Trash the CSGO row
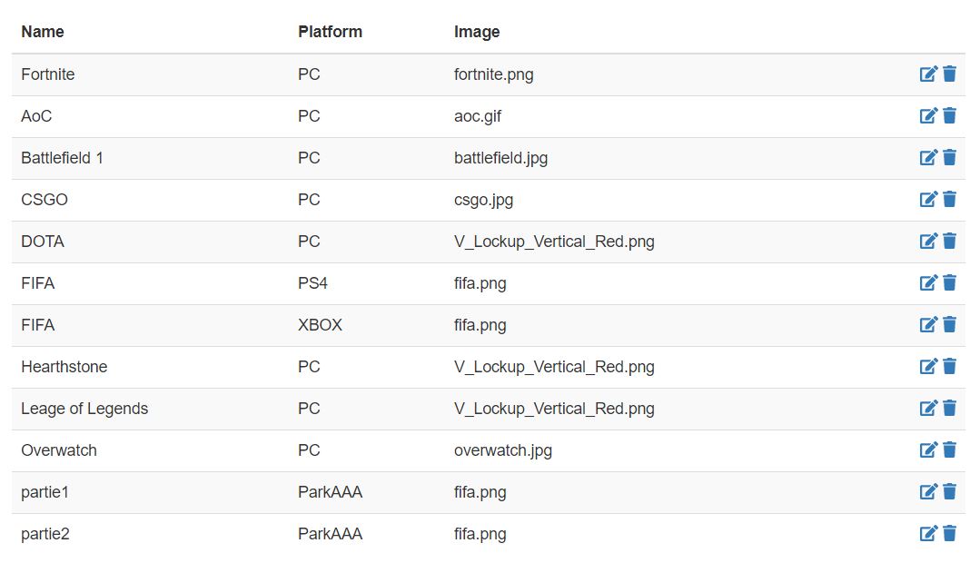The image size is (980, 563). (x=949, y=200)
